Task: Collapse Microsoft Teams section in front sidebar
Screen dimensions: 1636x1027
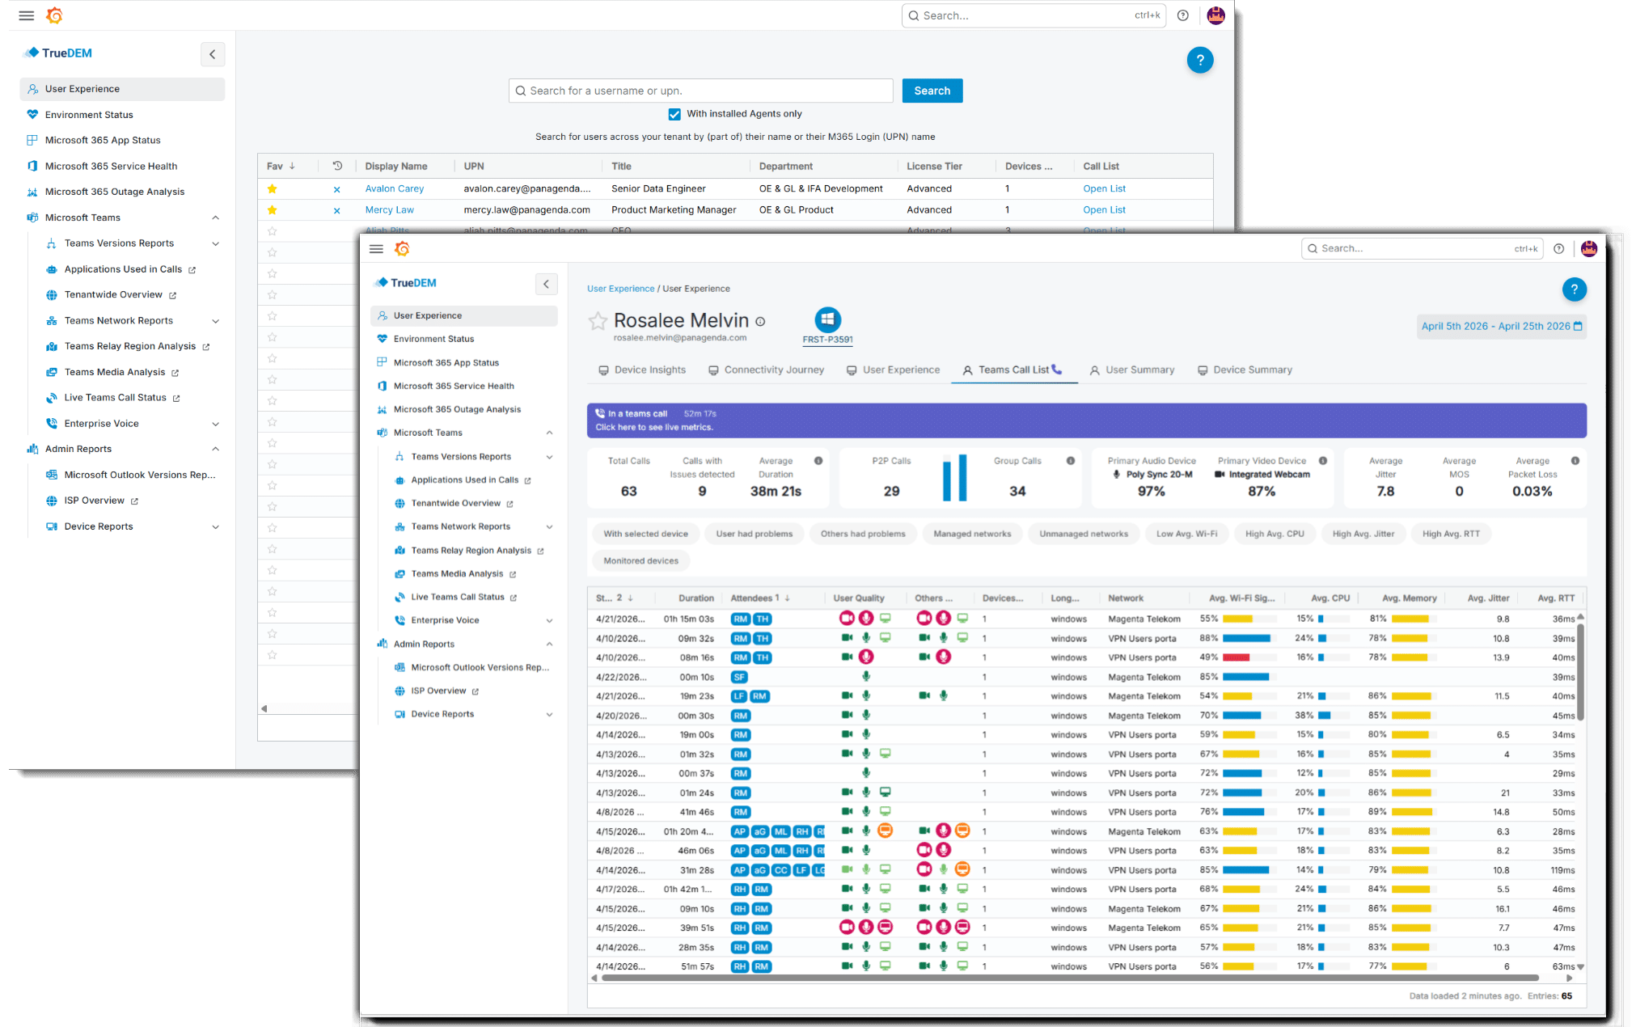Action: [x=550, y=433]
